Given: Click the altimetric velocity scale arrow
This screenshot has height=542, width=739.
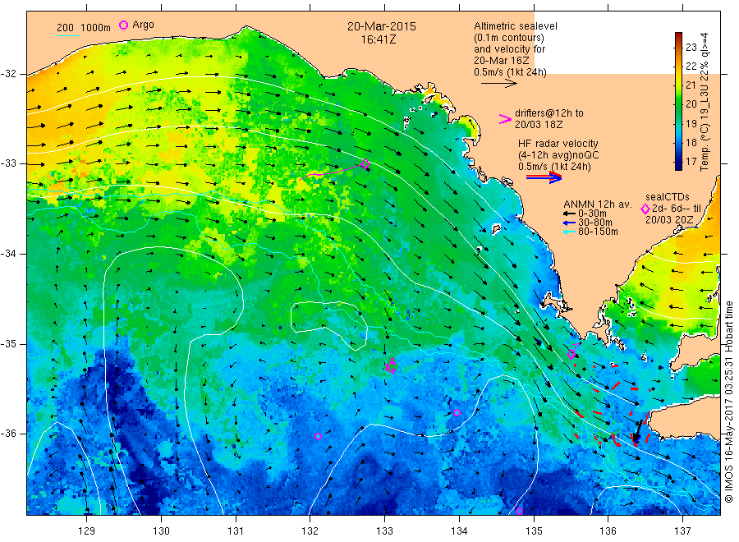Looking at the screenshot, I should click(x=499, y=84).
